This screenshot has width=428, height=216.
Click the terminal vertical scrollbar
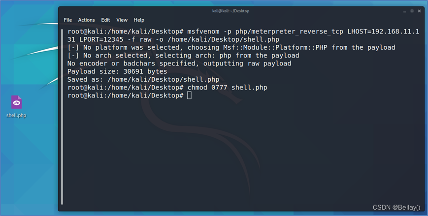click(62, 117)
